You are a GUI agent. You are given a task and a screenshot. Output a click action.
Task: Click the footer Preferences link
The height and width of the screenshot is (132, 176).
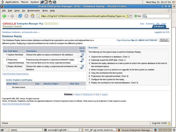pos(87,94)
